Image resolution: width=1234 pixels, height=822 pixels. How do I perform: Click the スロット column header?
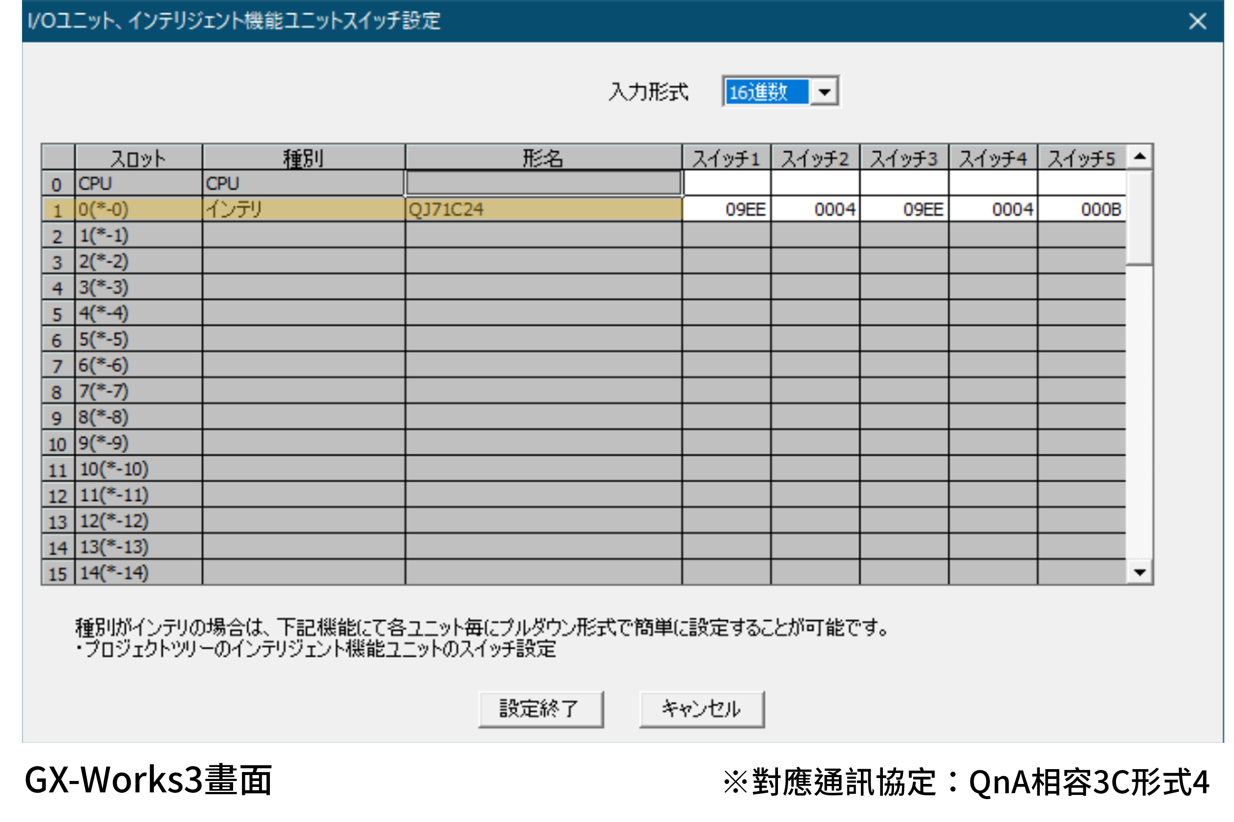click(138, 157)
